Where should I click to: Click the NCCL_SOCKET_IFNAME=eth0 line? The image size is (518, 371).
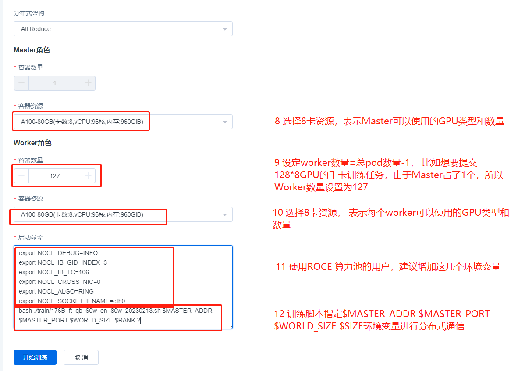click(x=72, y=301)
